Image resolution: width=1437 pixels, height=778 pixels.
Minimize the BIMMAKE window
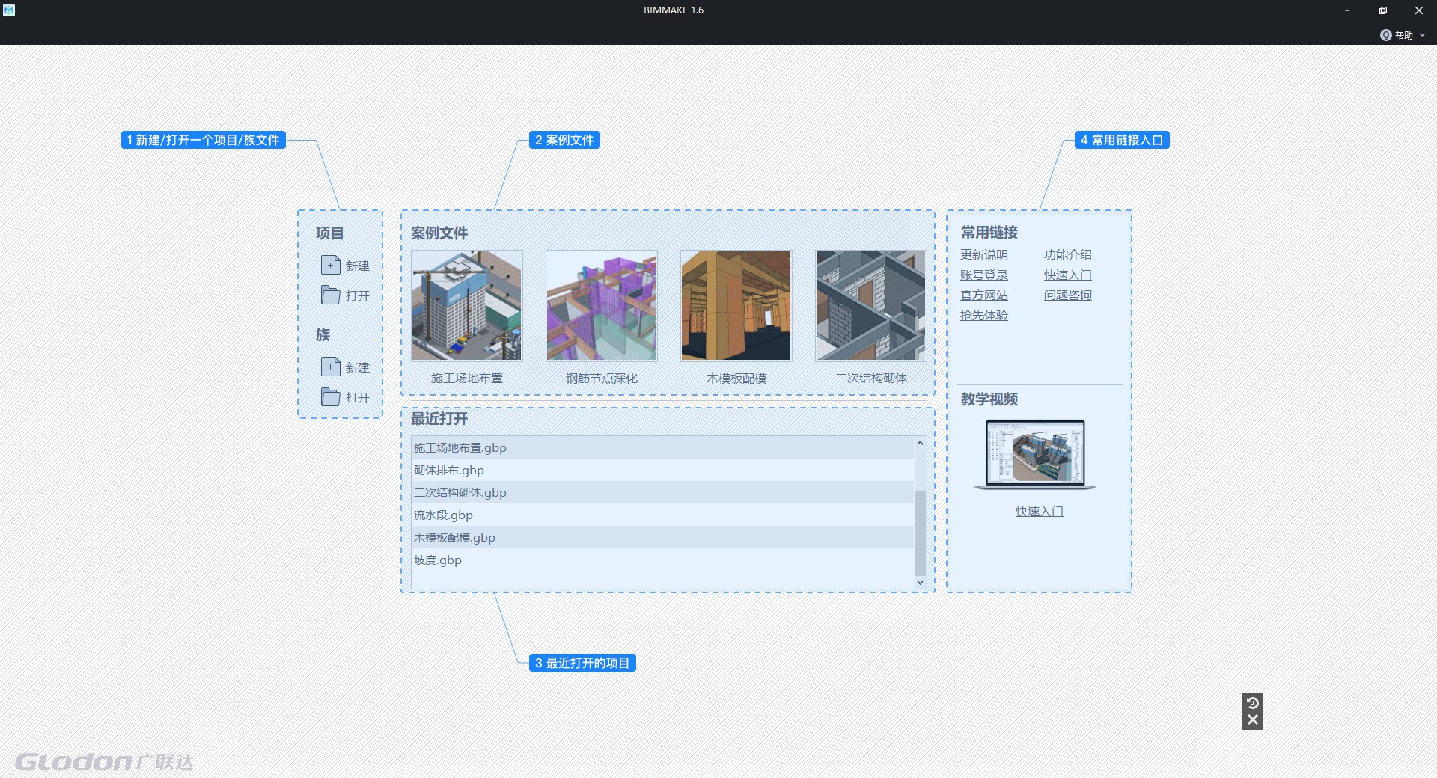pyautogui.click(x=1347, y=10)
